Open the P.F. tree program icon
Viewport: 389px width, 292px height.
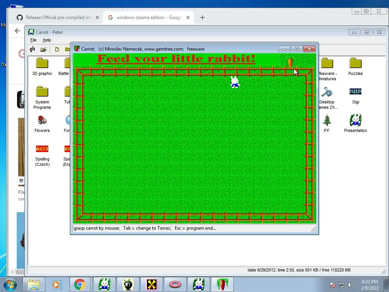tap(327, 124)
